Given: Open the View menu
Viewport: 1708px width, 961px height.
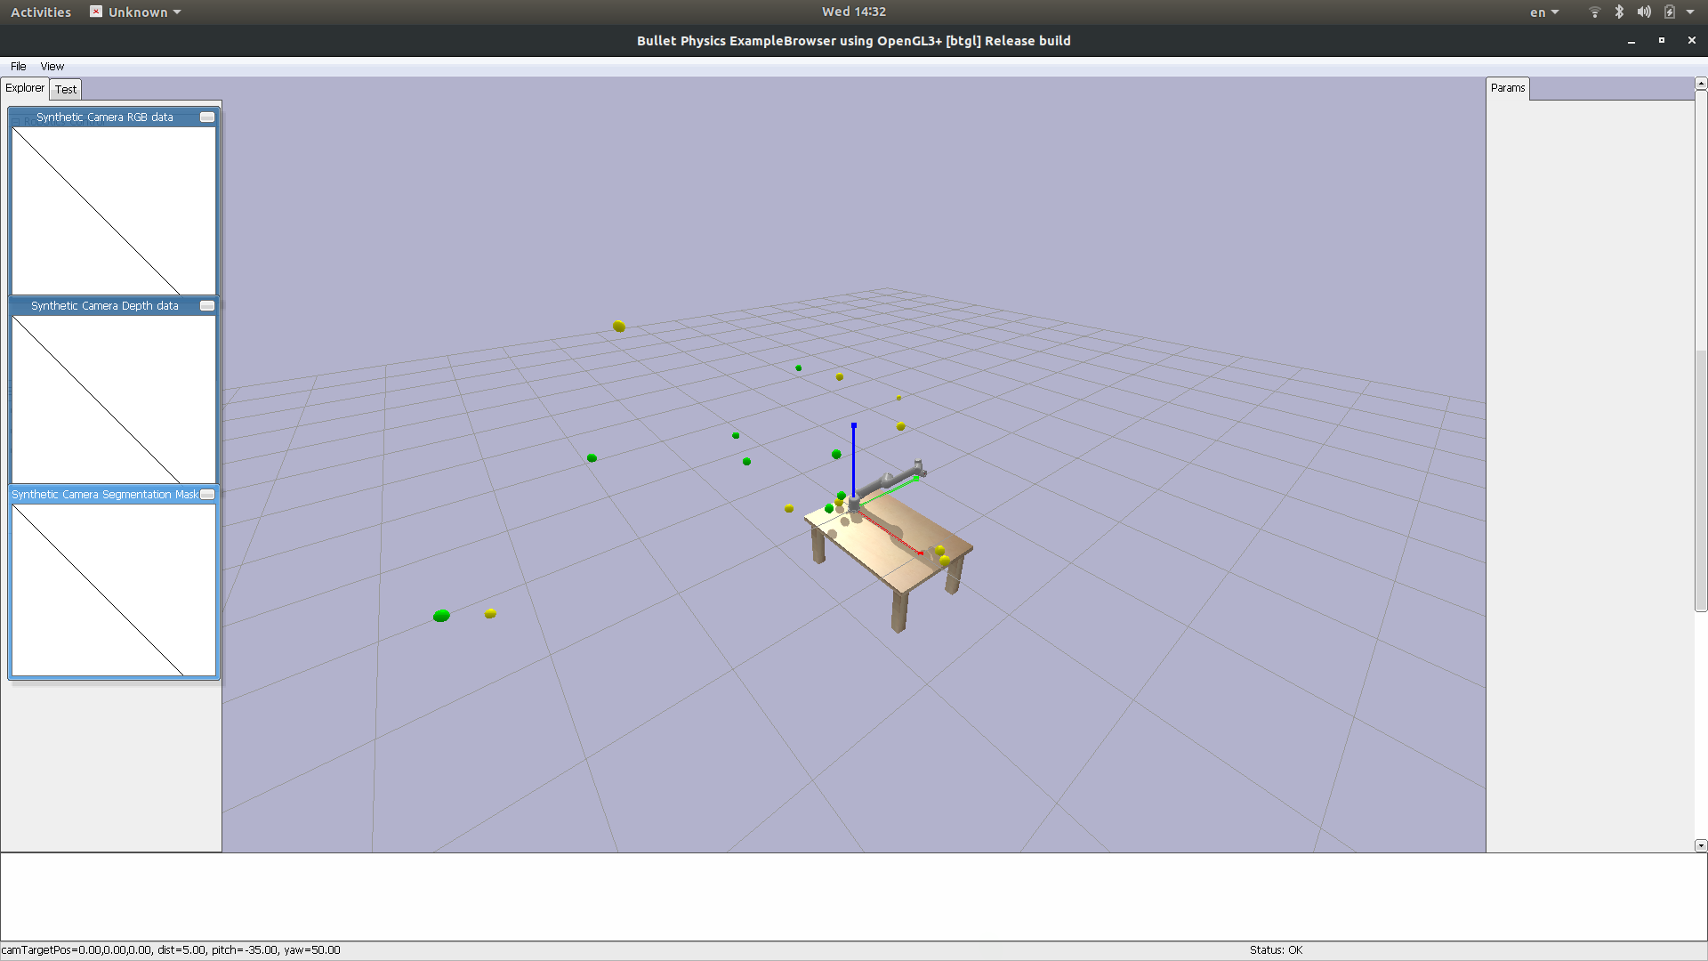Looking at the screenshot, I should [52, 66].
